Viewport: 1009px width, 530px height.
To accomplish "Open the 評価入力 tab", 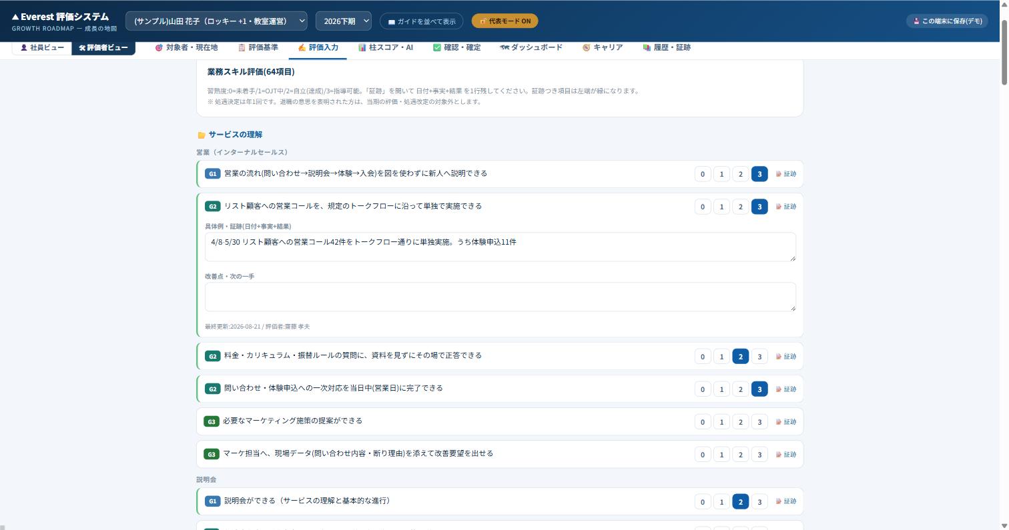I will point(318,48).
